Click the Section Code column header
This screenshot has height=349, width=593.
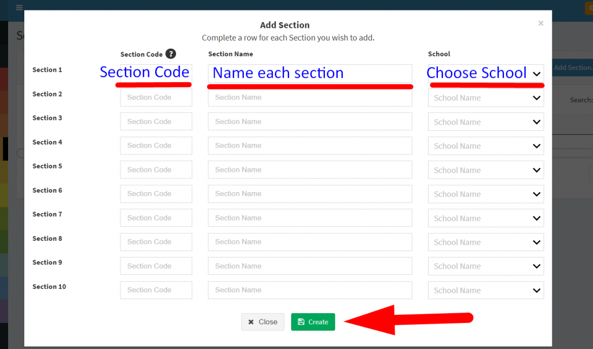click(x=141, y=54)
